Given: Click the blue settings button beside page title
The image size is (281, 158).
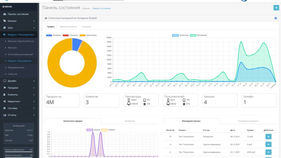Looking at the screenshot, I should point(276,8).
